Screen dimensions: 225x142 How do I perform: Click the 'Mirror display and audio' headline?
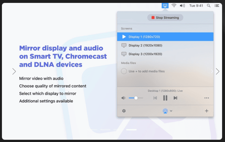tap(61, 48)
